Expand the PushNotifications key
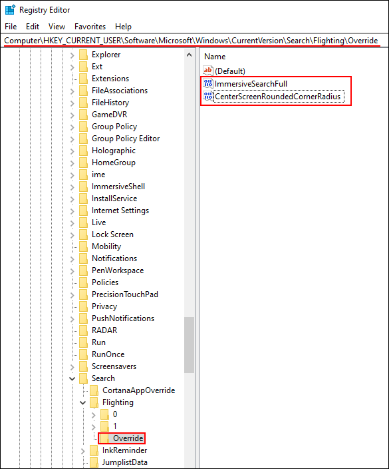The image size is (389, 469). 72,319
